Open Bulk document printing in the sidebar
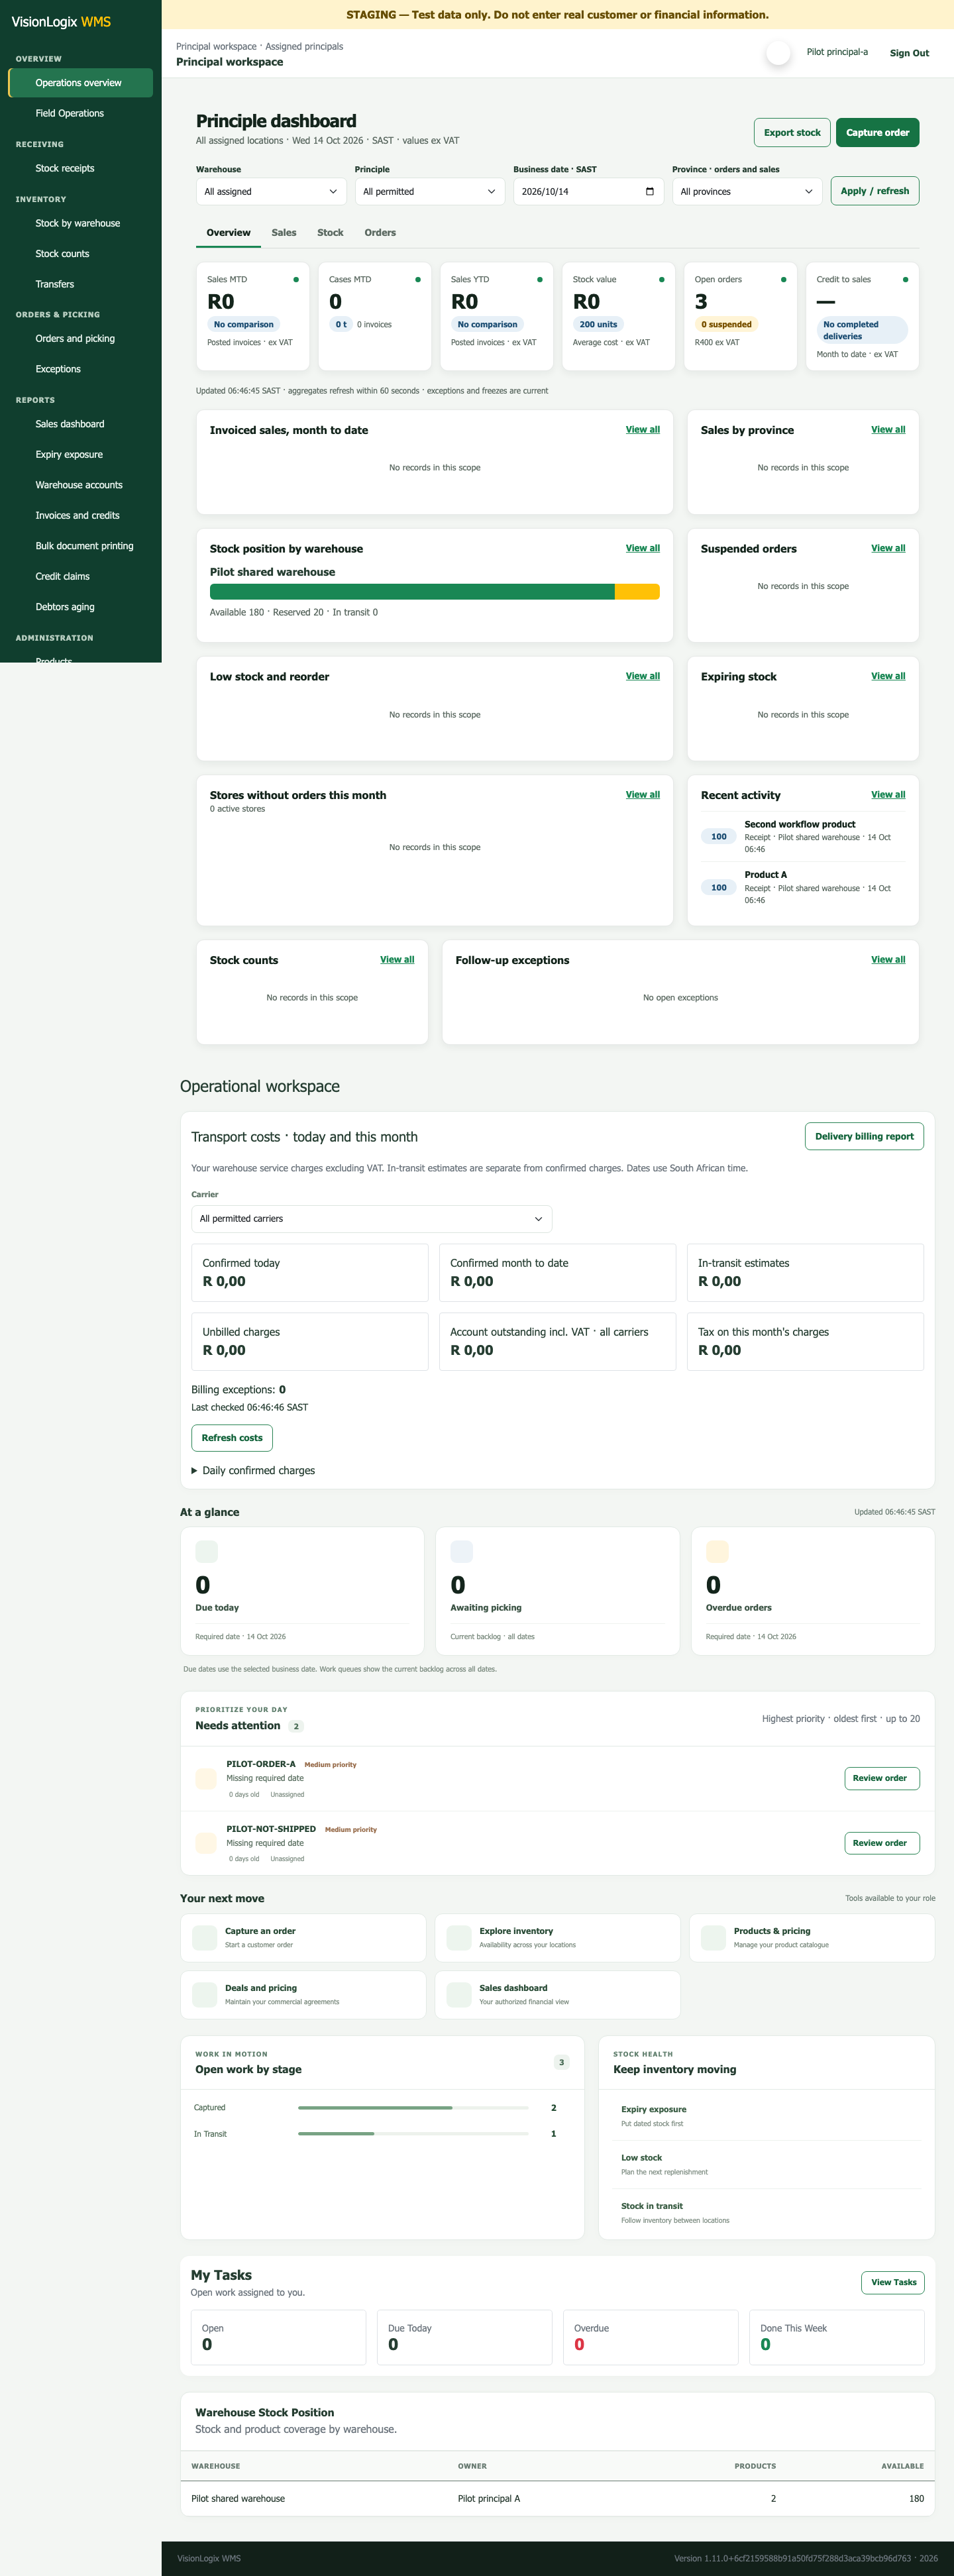The height and width of the screenshot is (2576, 954). 81,546
